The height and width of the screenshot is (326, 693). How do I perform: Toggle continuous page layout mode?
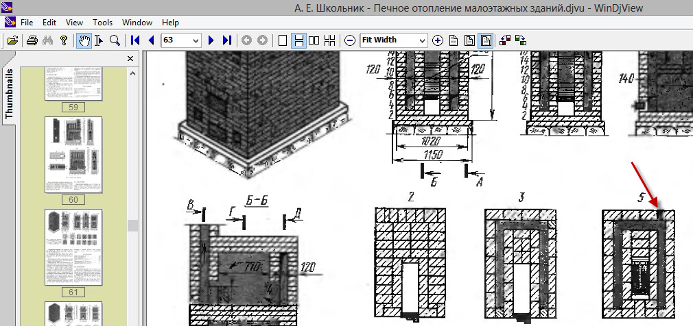click(298, 40)
